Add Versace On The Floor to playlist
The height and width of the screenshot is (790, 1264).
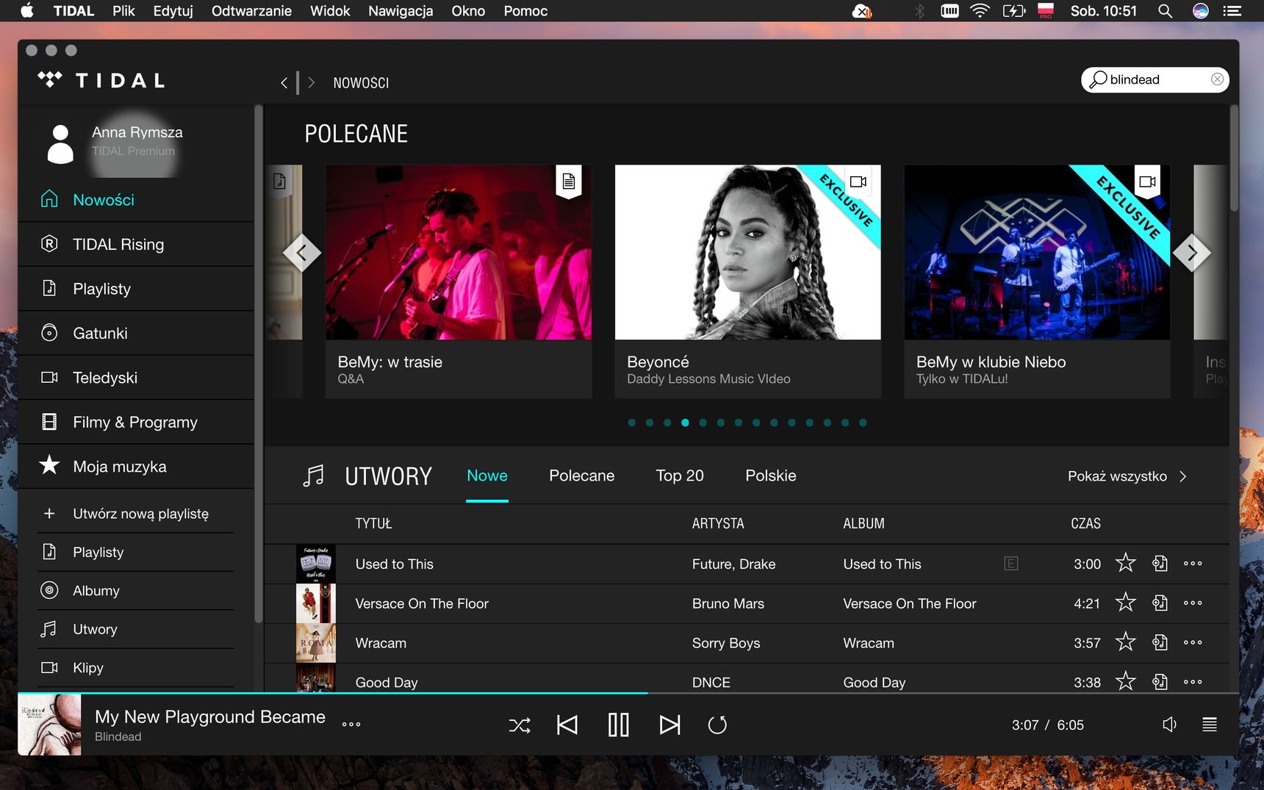point(1160,603)
